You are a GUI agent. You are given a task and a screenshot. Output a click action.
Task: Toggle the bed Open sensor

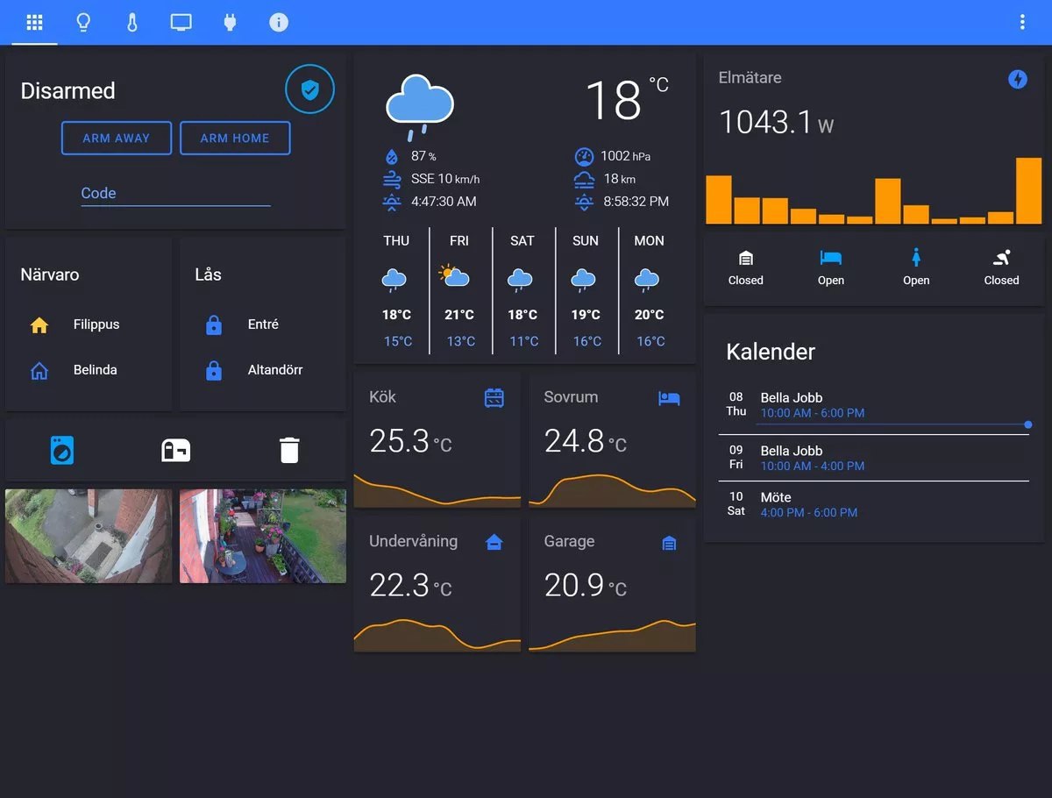pyautogui.click(x=831, y=268)
